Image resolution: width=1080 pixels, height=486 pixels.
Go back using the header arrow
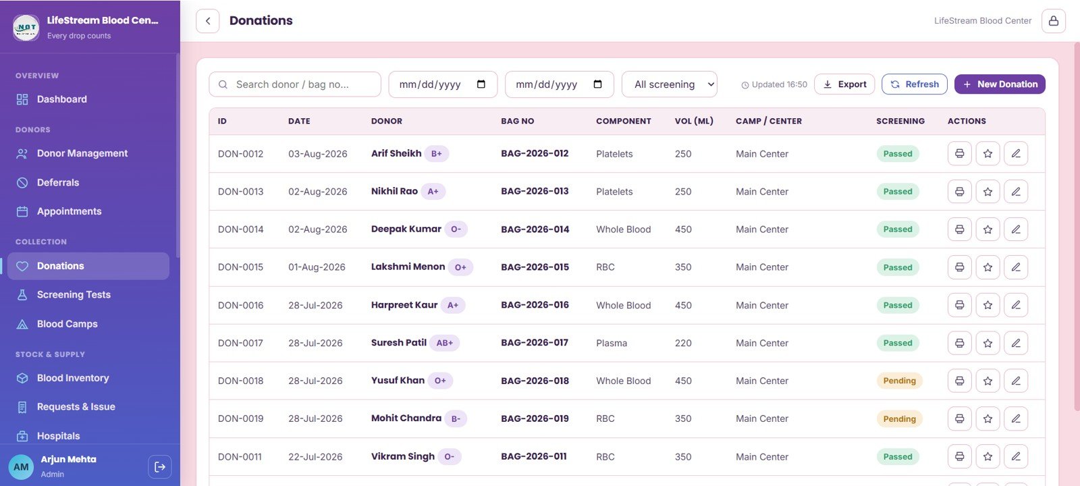tap(207, 21)
